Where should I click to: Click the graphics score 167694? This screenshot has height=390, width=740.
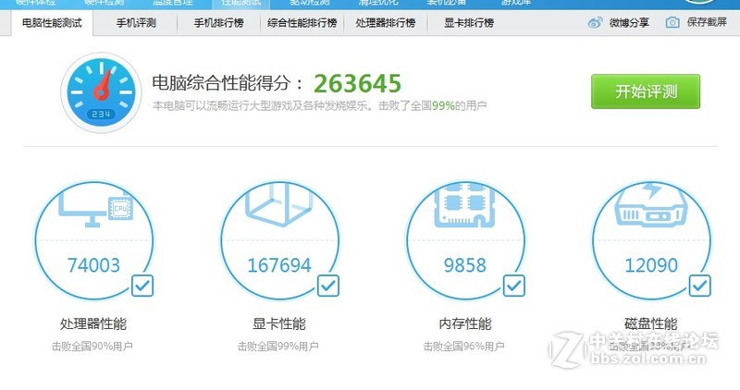point(279,265)
